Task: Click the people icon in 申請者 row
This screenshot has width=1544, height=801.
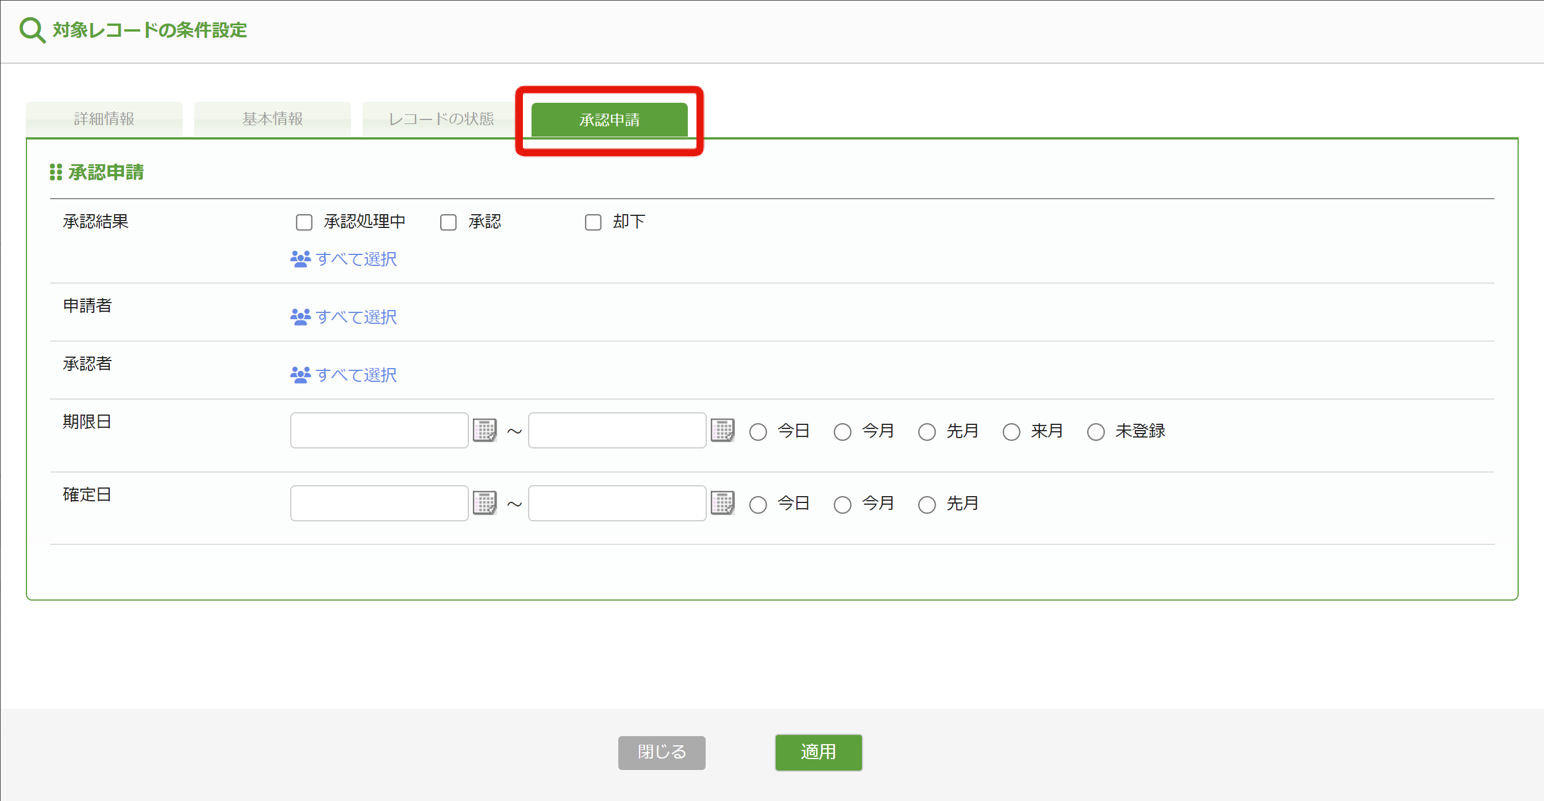Action: (301, 317)
